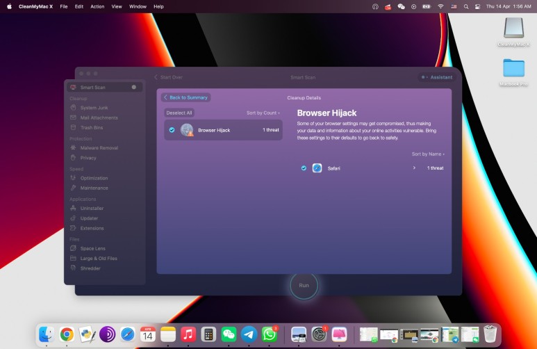Open Spotlight search in the menu bar

pos(465,6)
